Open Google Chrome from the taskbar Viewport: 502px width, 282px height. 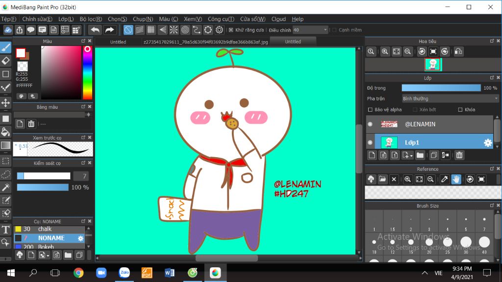tap(78, 273)
